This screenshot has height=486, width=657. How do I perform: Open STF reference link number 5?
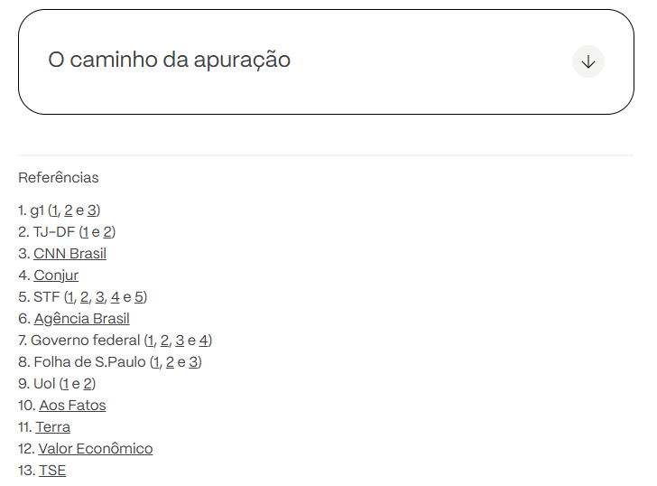(x=140, y=296)
